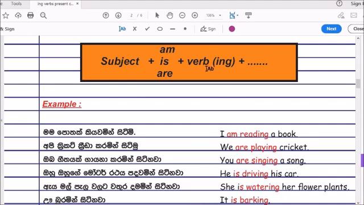Open the find text search icon
This screenshot has height=205, width=364.
pyautogui.click(x=43, y=15)
